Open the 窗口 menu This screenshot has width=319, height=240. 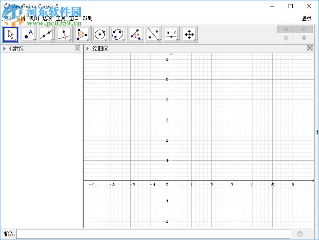tap(74, 18)
